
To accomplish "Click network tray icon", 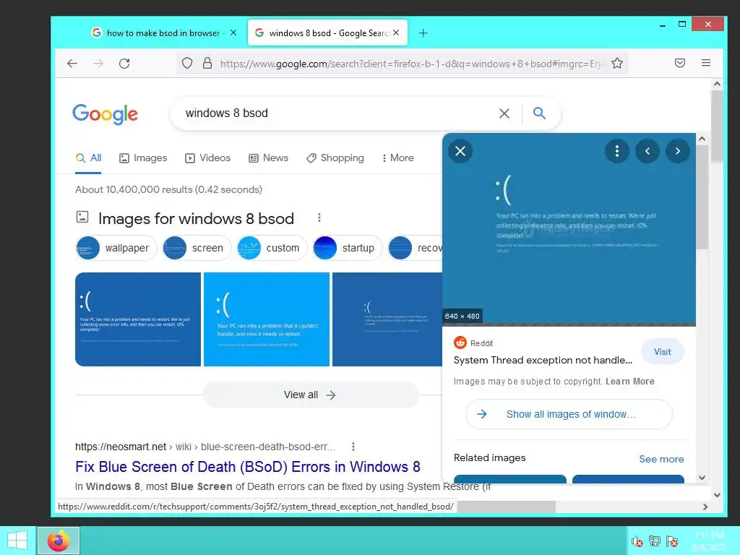I will [655, 541].
